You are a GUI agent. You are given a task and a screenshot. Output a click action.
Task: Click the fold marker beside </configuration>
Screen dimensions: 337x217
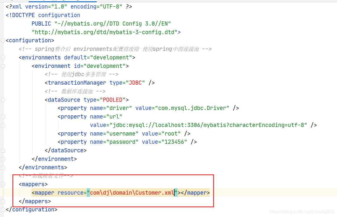tap(3, 210)
